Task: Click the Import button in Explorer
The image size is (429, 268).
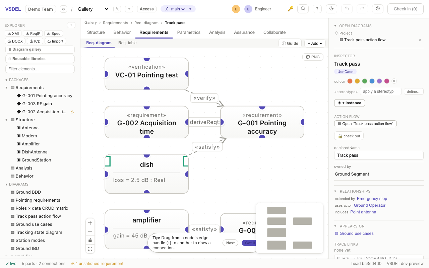Action: [55, 41]
